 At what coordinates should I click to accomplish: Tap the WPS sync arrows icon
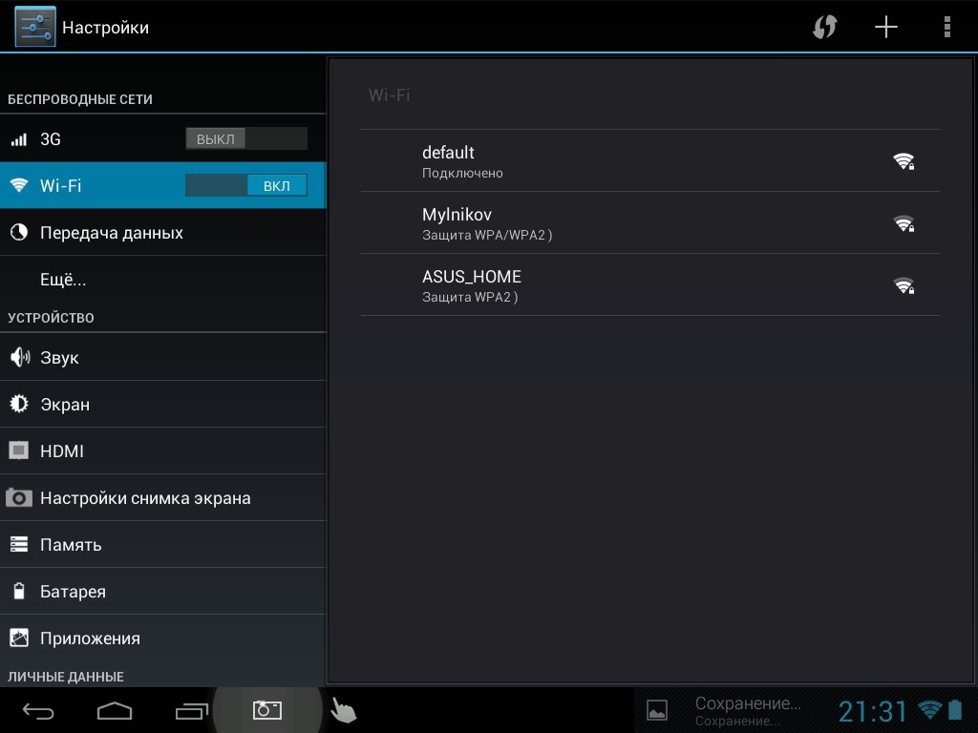pyautogui.click(x=824, y=27)
